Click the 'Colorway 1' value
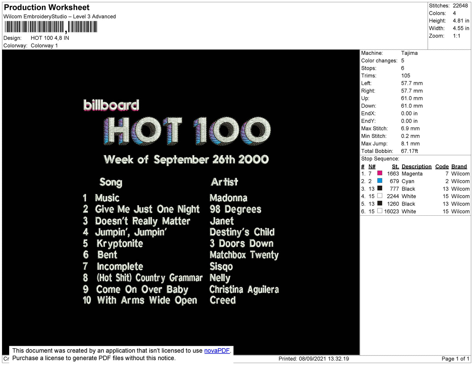Image resolution: width=473 pixels, height=365 pixels. 44,46
